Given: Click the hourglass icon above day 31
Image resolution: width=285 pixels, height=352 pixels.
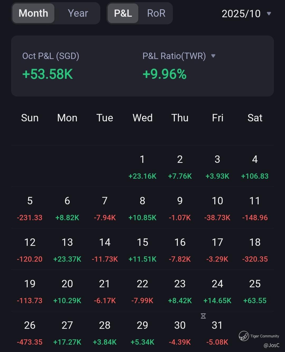Looking at the screenshot, I should click(203, 316).
